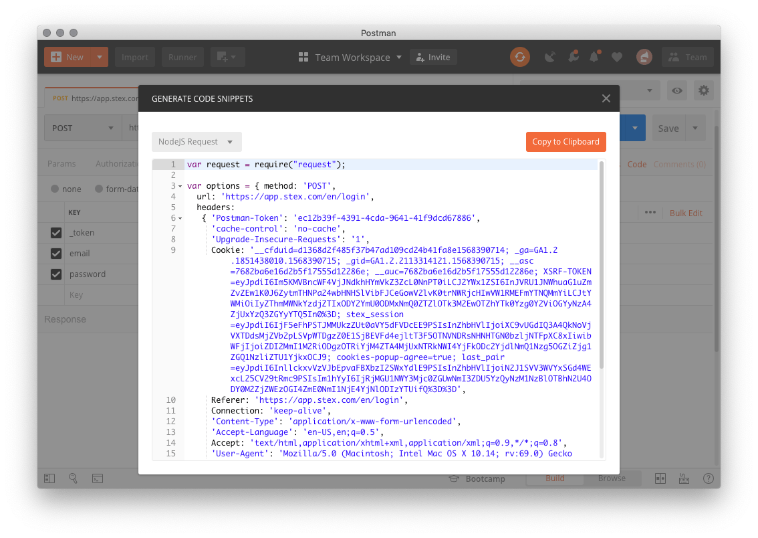Open the find search icon in status bar
Viewport: 758px width, 538px height.
(73, 478)
